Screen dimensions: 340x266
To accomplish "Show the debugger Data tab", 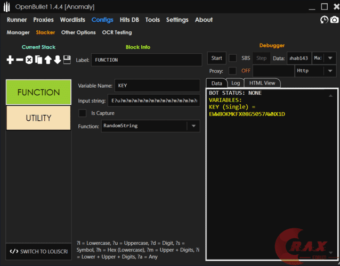I will (x=216, y=83).
